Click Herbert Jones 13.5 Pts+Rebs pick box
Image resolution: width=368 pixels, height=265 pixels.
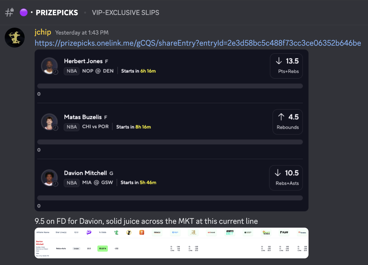286,66
